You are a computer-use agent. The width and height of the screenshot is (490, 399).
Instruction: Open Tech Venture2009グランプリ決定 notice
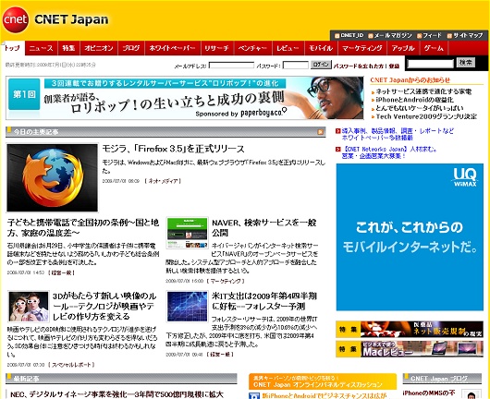point(426,116)
